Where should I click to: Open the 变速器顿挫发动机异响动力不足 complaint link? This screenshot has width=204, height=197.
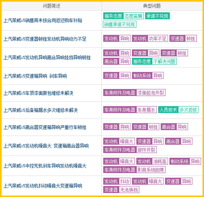click(x=45, y=39)
